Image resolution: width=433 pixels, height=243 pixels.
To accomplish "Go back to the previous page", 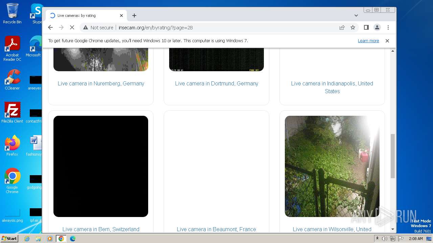I will 50,28.
